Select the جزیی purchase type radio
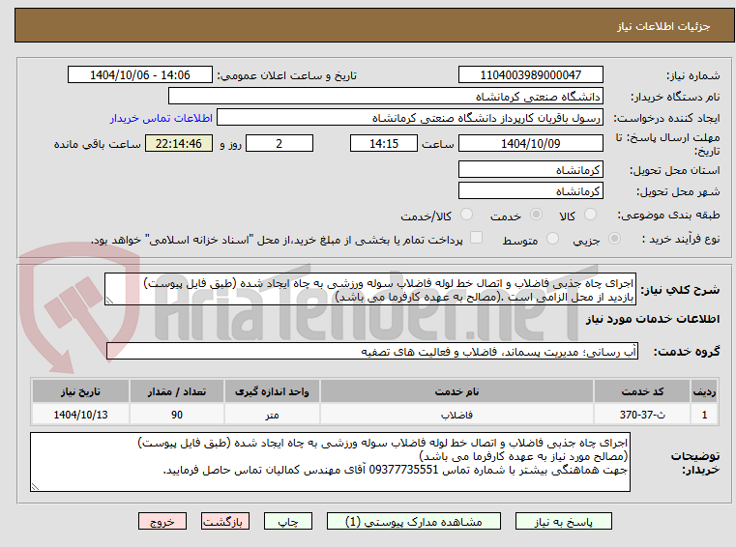Image resolution: width=736 pixels, height=547 pixels. (x=614, y=239)
